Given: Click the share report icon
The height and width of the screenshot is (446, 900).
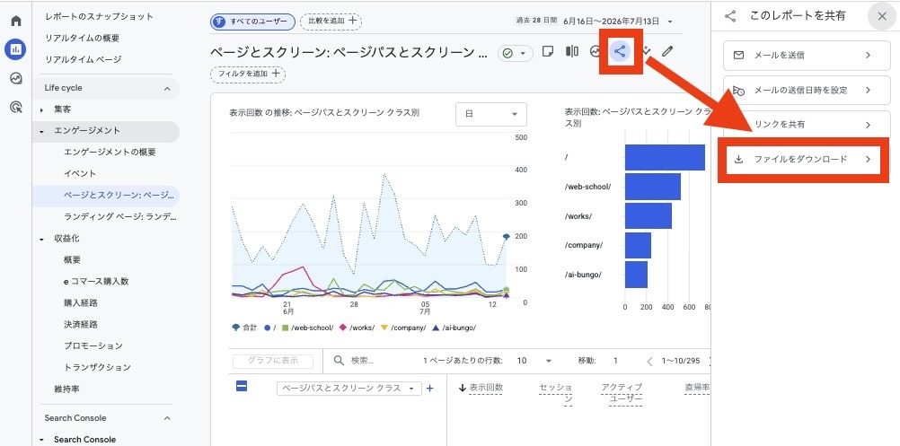Looking at the screenshot, I should point(620,51).
